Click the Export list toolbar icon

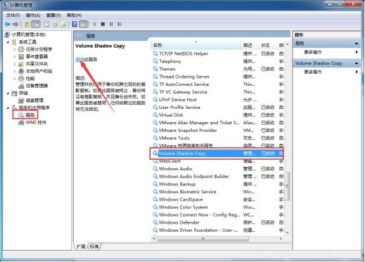63,24
